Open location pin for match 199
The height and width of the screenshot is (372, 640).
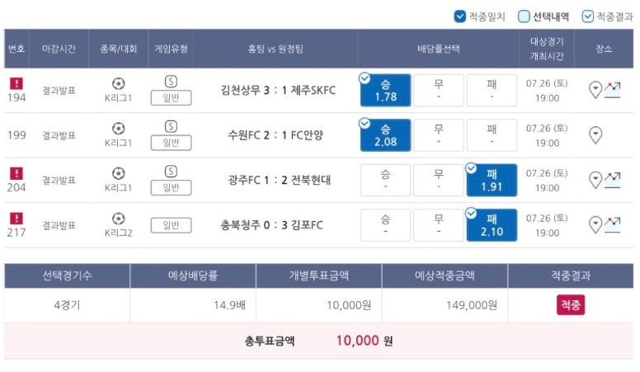(595, 134)
